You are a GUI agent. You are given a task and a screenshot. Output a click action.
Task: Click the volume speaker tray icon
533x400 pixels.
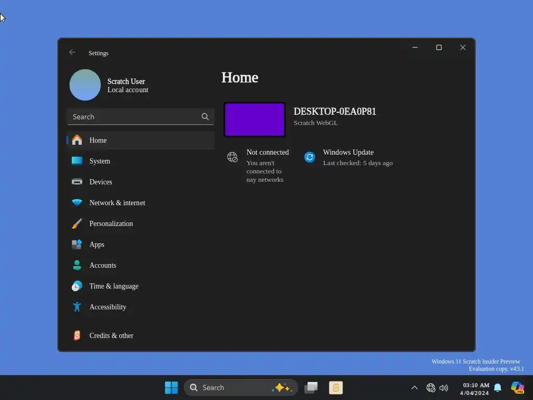[x=443, y=387]
